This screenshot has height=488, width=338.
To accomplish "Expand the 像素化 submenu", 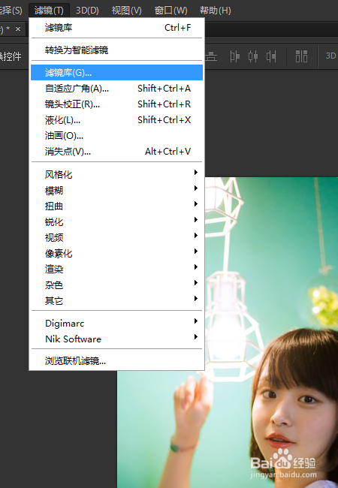I will coord(116,253).
